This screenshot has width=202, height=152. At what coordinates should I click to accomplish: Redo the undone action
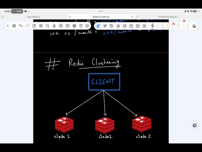pos(27,26)
